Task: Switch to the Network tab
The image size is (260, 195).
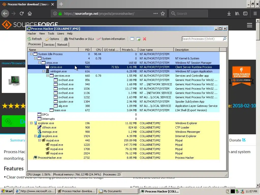Action: pos(62,45)
